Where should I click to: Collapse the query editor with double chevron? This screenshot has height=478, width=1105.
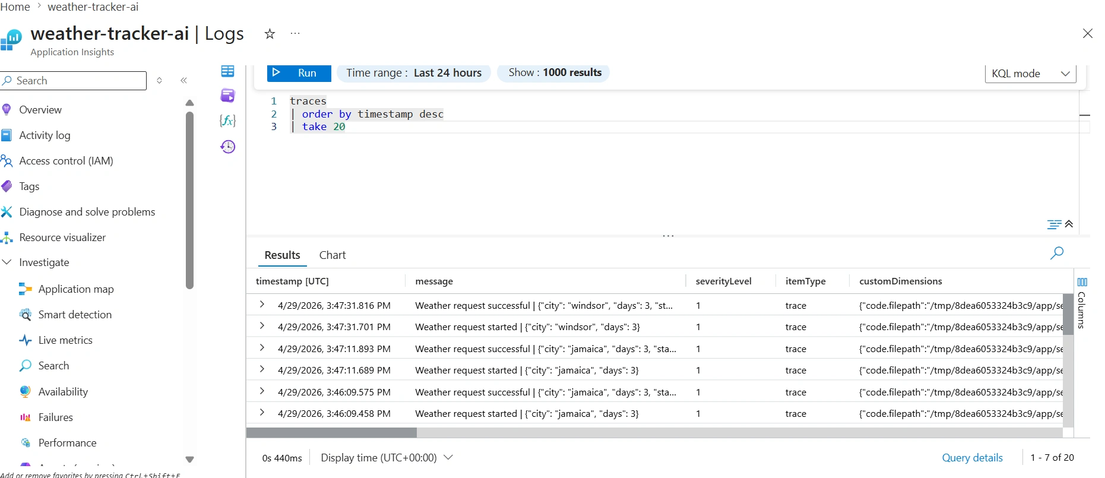click(x=1069, y=224)
